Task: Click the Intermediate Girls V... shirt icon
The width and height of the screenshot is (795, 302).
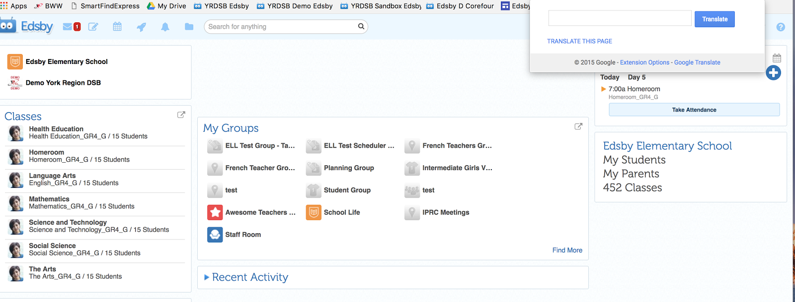Action: tap(412, 168)
